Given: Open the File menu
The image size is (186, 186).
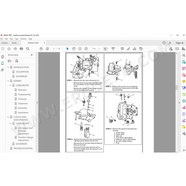Looking at the screenshot, I should (x=2, y=39).
